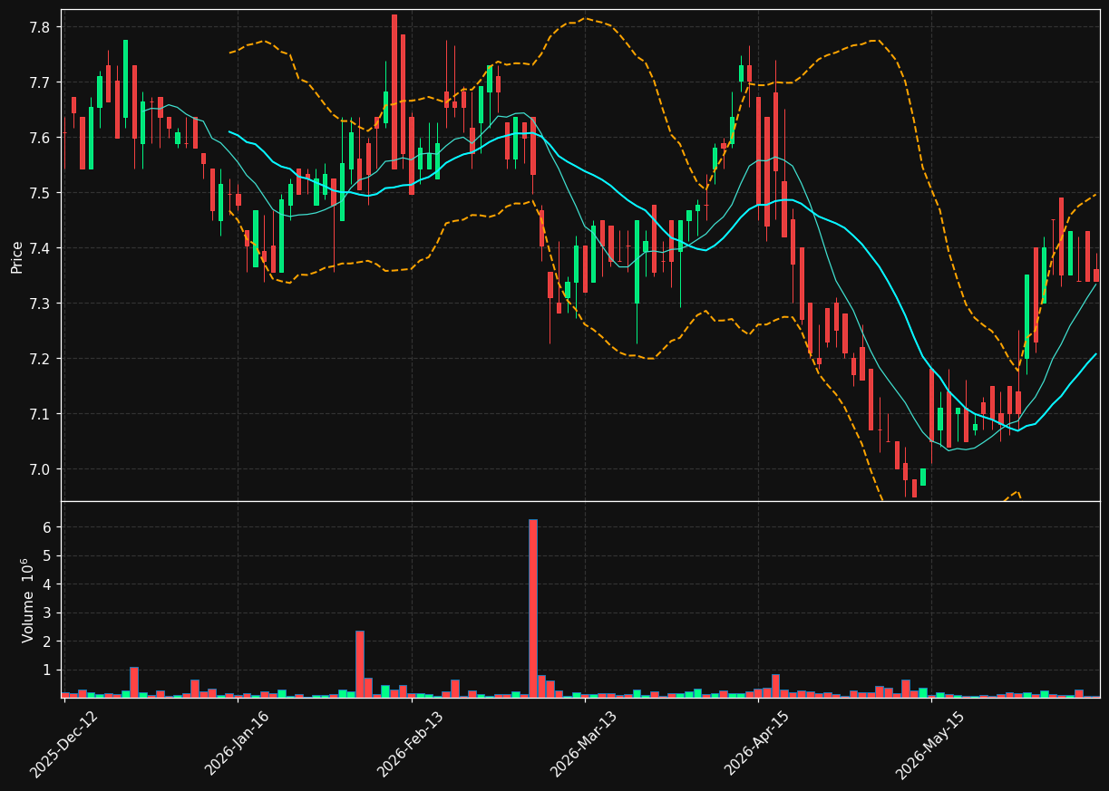Image resolution: width=1109 pixels, height=791 pixels.
Task: Select the 7.4 price tick label
Action: click(41, 248)
